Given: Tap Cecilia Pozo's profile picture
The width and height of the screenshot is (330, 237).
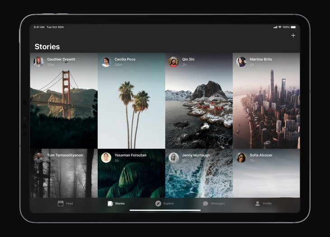Looking at the screenshot, I should (106, 62).
